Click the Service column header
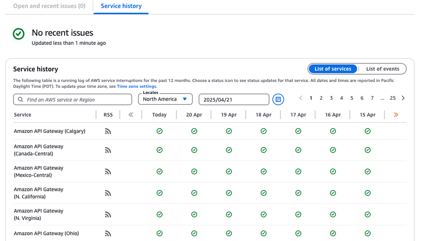 (22, 115)
